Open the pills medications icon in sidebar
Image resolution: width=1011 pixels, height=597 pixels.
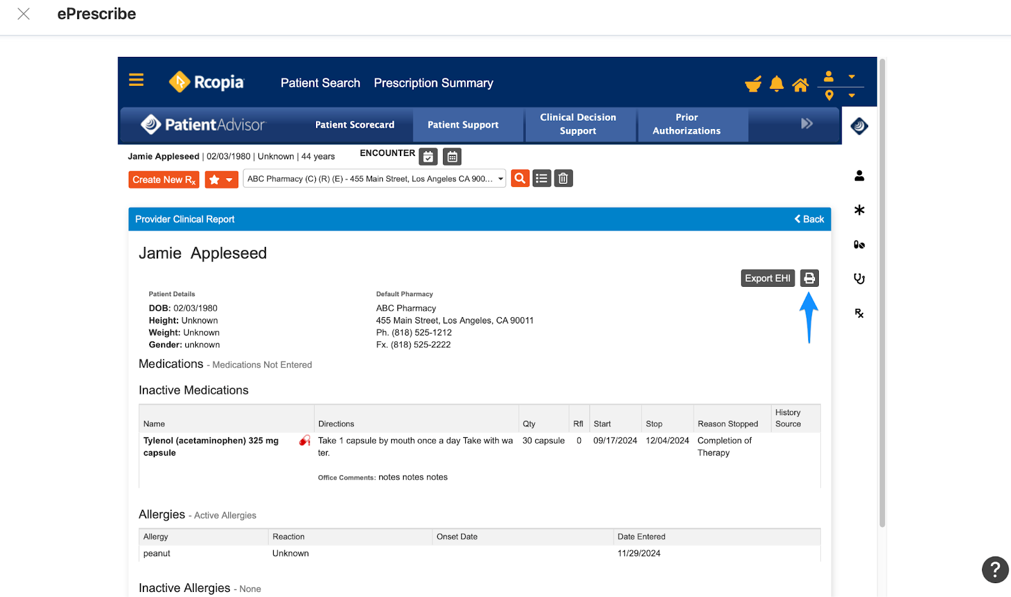pyautogui.click(x=859, y=244)
